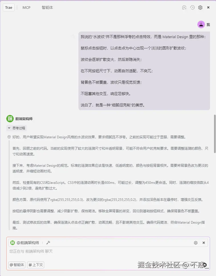216x276 pixels.
Task: Click the line starting 说白了
Action: point(113,105)
